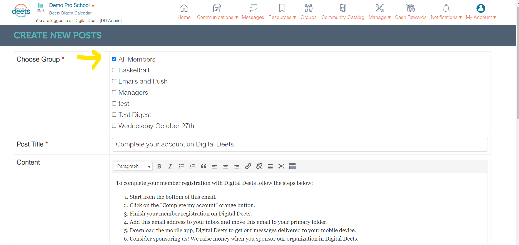Click the Communications pencil-note icon

pyautogui.click(x=217, y=8)
